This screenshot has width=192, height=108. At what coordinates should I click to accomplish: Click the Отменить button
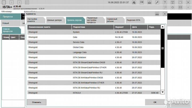click(x=37, y=102)
